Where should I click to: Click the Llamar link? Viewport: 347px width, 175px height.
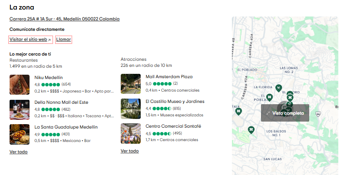(63, 40)
